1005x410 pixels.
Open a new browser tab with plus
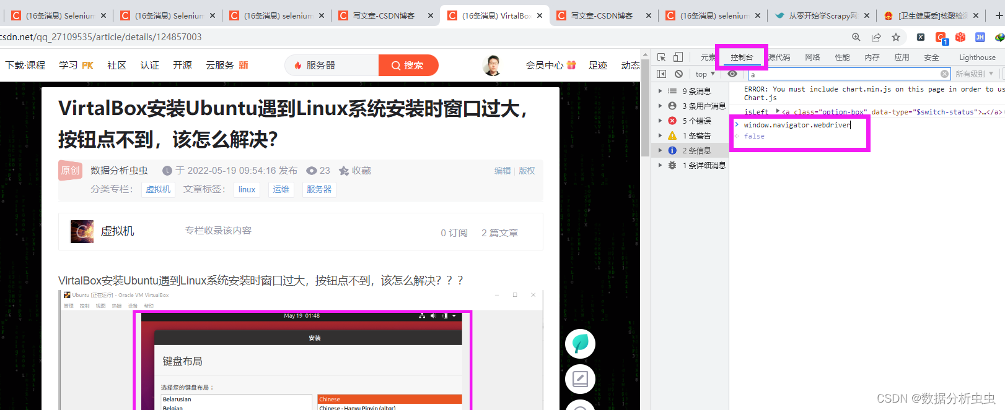(x=999, y=15)
